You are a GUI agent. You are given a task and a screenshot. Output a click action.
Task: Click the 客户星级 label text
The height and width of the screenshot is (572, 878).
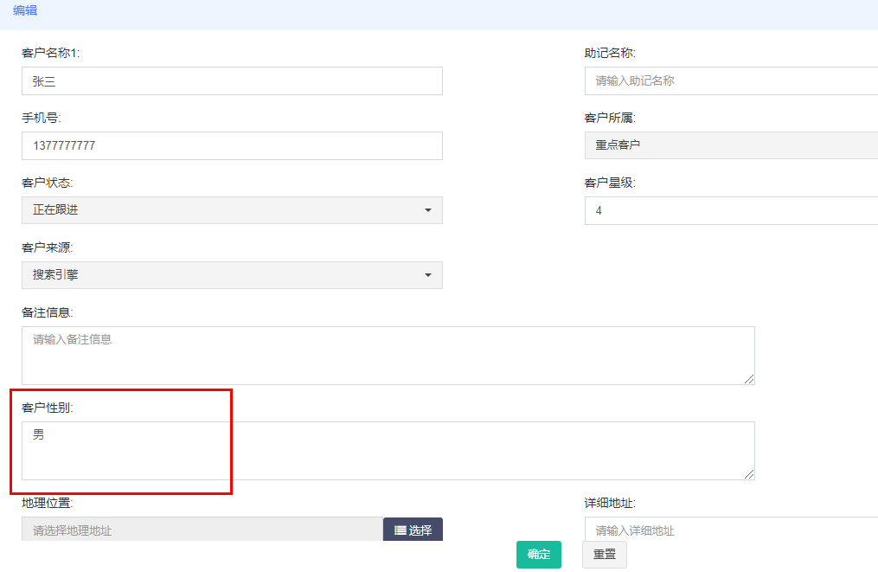[x=610, y=183]
